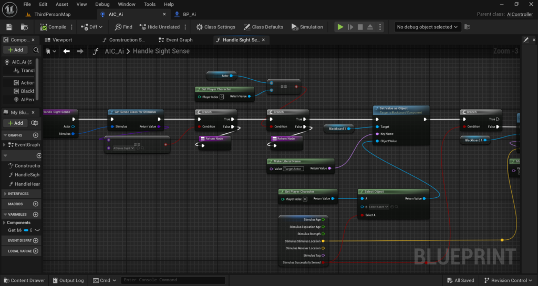Expand Components variable category
This screenshot has height=286, width=538.
coord(4,223)
